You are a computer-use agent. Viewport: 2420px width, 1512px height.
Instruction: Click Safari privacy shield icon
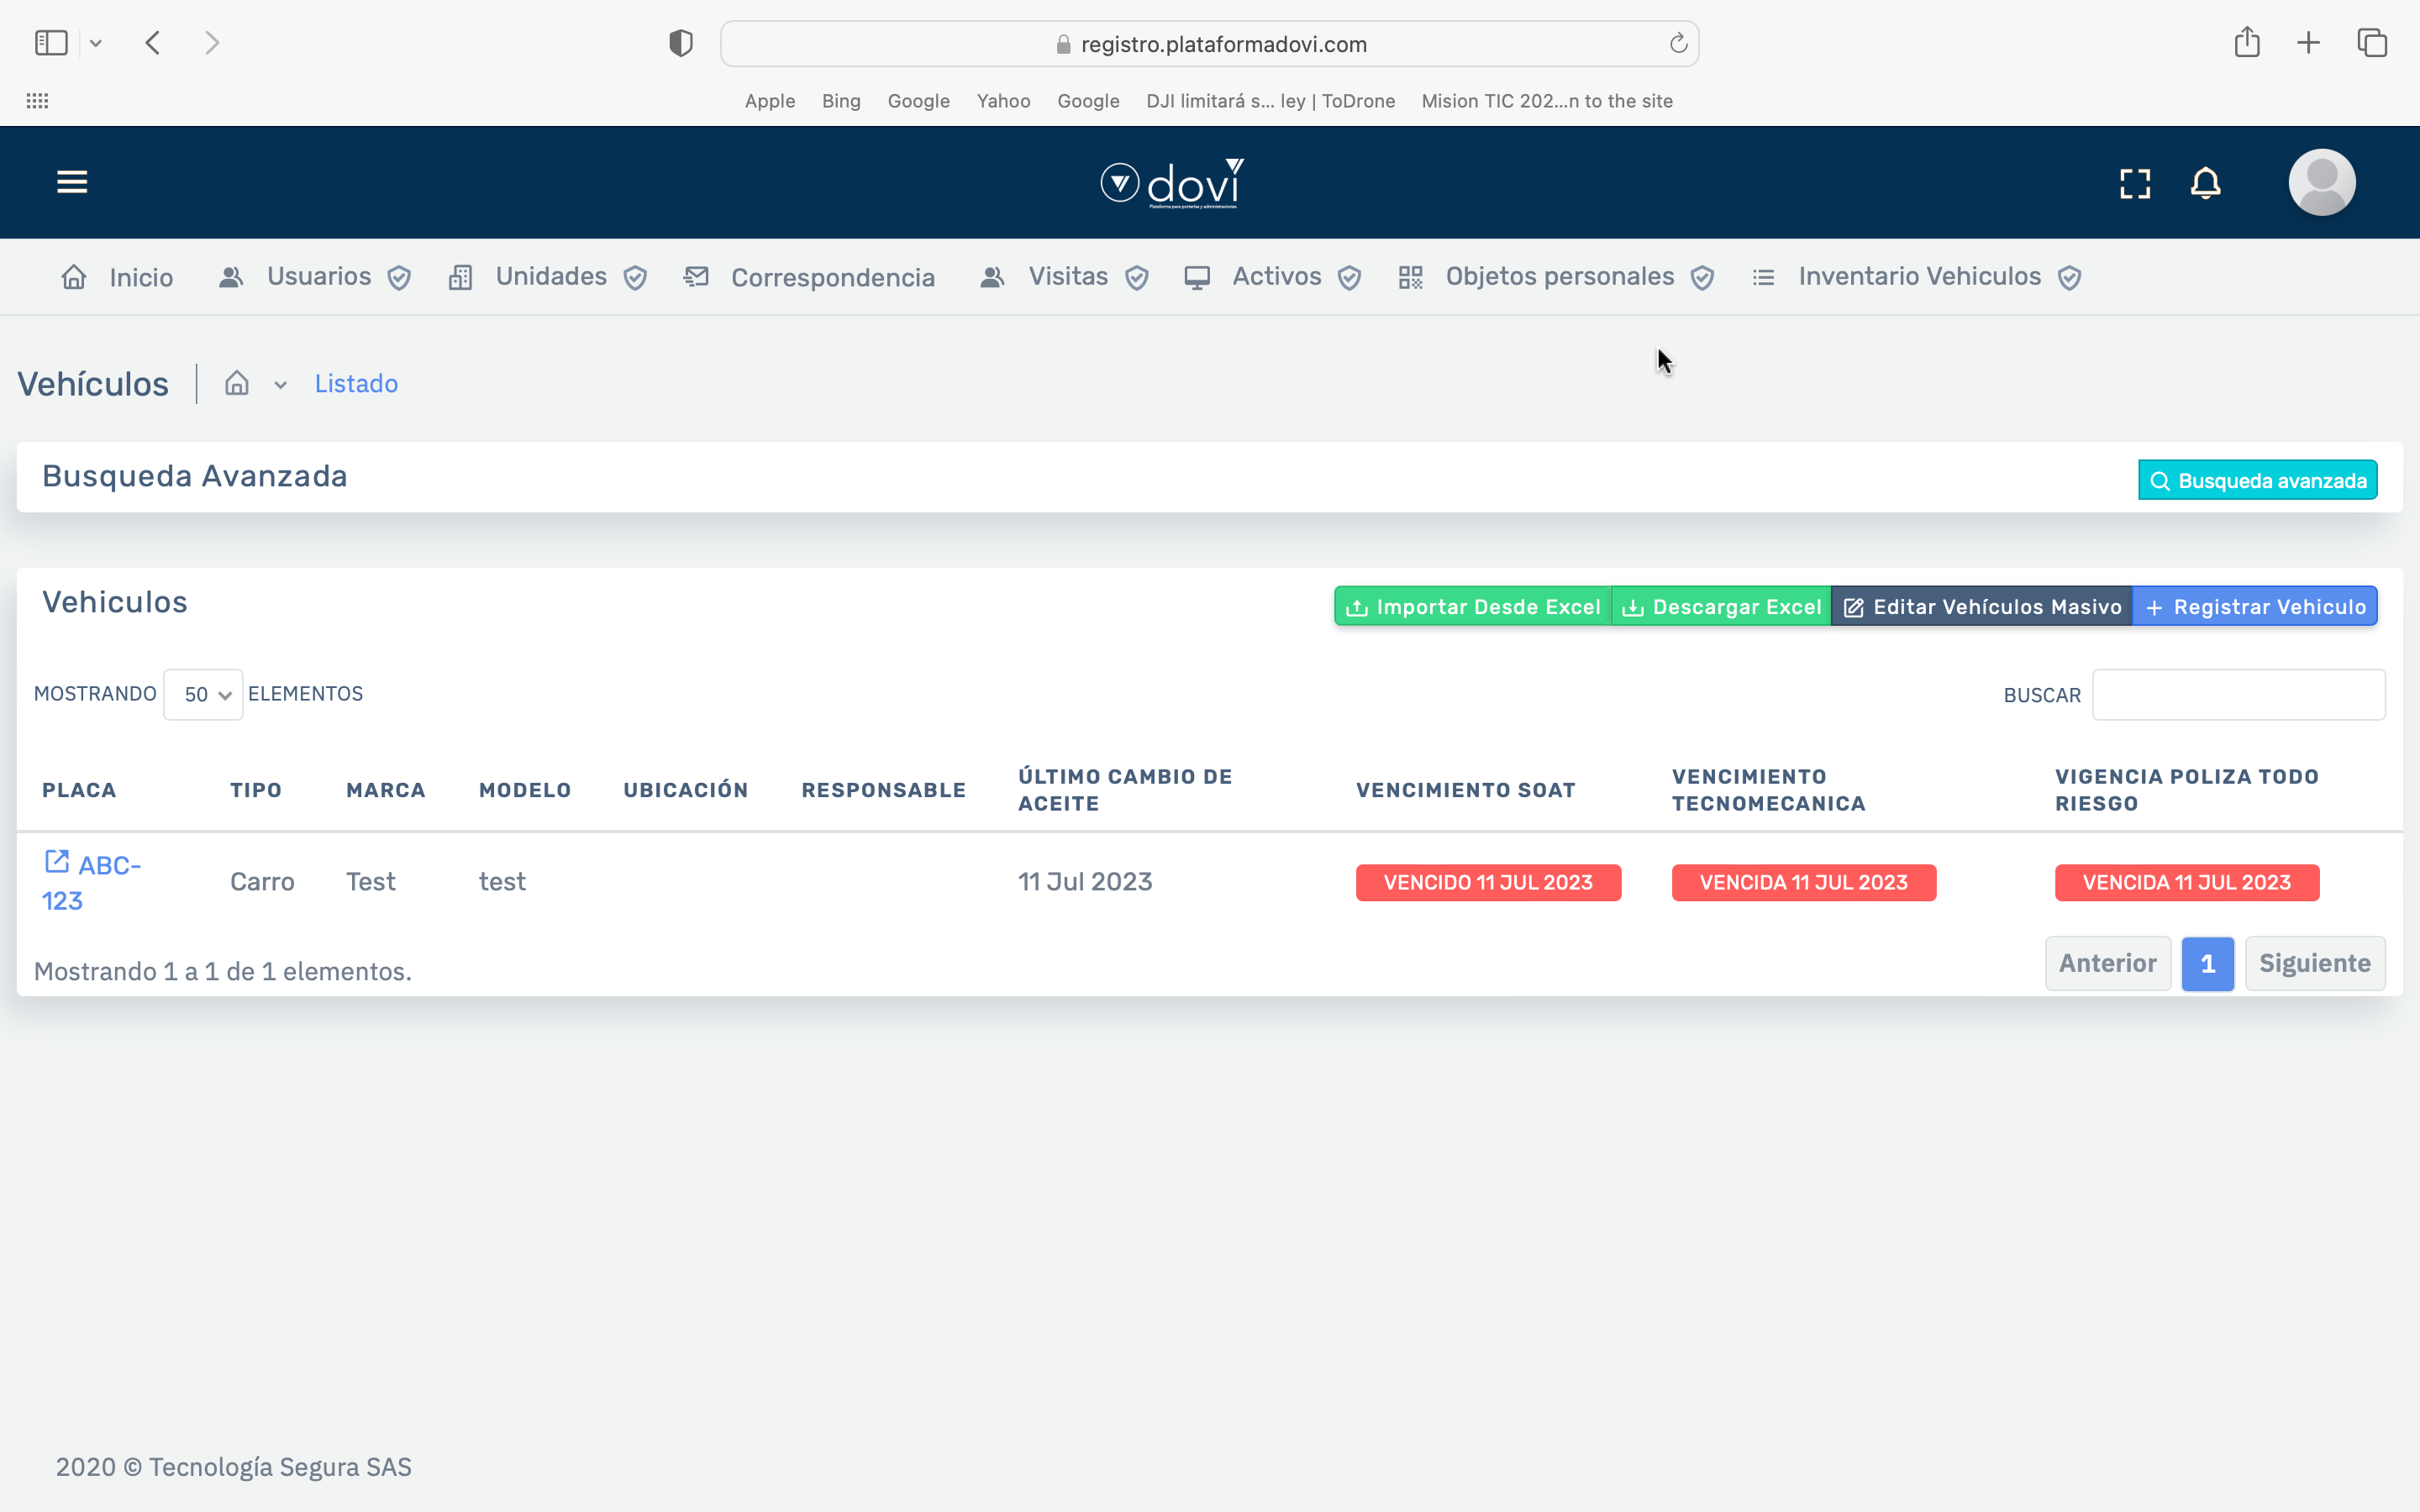681,44
